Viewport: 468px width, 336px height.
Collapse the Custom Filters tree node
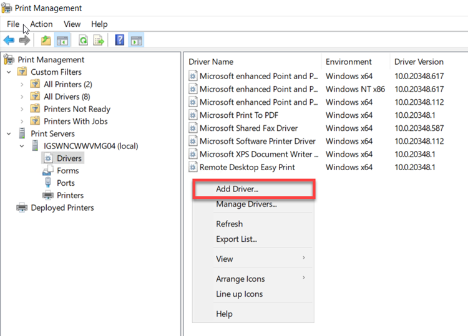click(x=9, y=72)
